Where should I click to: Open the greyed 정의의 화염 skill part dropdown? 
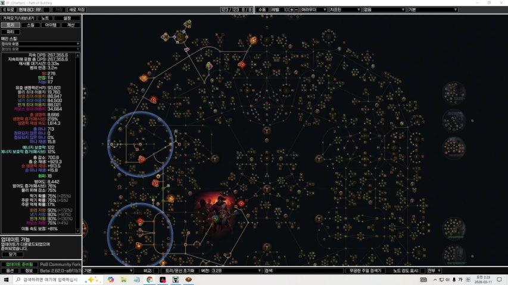40,49
